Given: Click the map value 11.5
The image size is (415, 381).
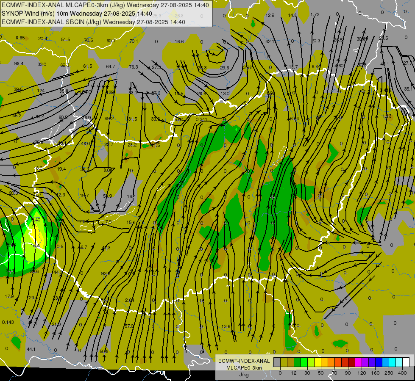Looking at the screenshot, I should pyautogui.click(x=156, y=145).
